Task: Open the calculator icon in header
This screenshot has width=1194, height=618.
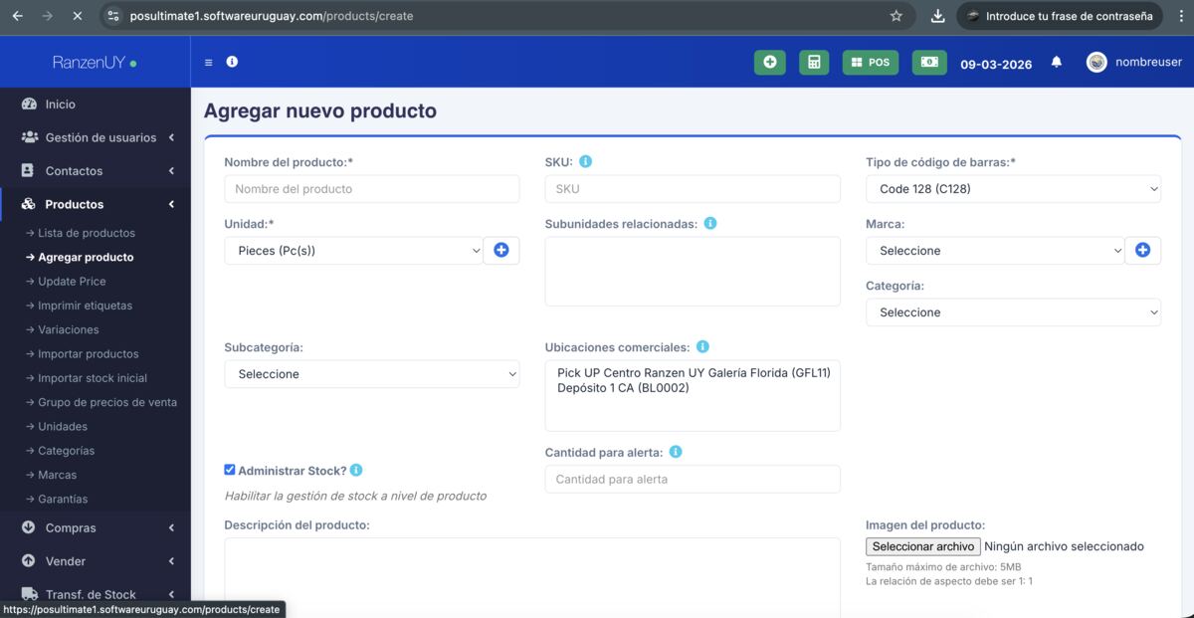Action: 814,62
